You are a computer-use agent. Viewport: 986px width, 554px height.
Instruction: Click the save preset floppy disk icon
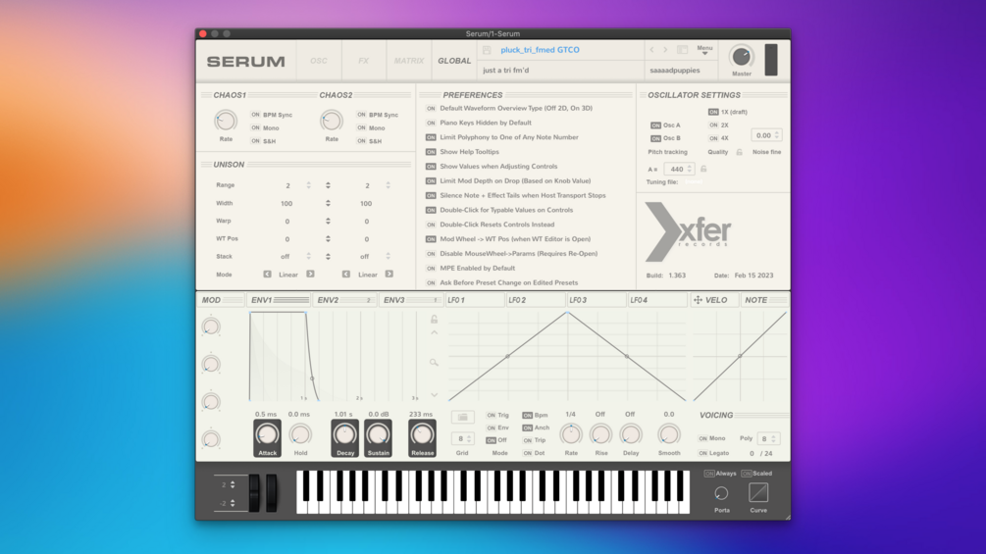tap(487, 50)
